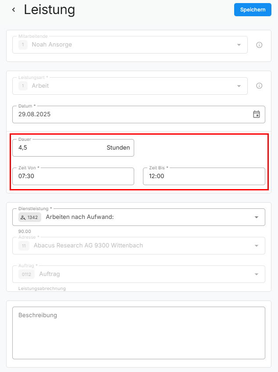Expand the Leistungsart dropdown arrow
278x372 pixels.
tap(239, 86)
